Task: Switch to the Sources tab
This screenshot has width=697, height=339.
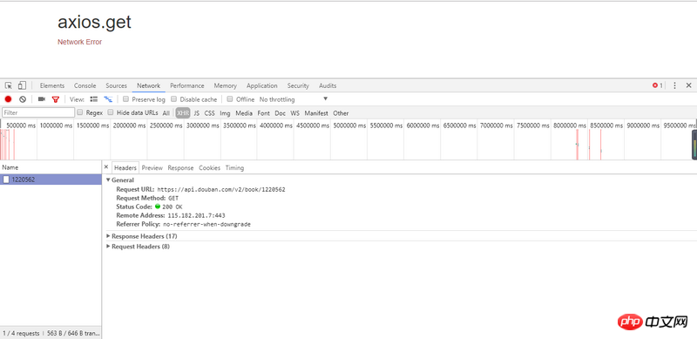Action: pos(116,85)
